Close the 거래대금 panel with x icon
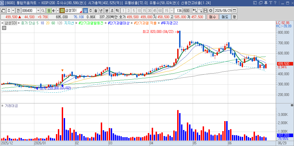294x146 pixels. pyautogui.click(x=292, y=105)
